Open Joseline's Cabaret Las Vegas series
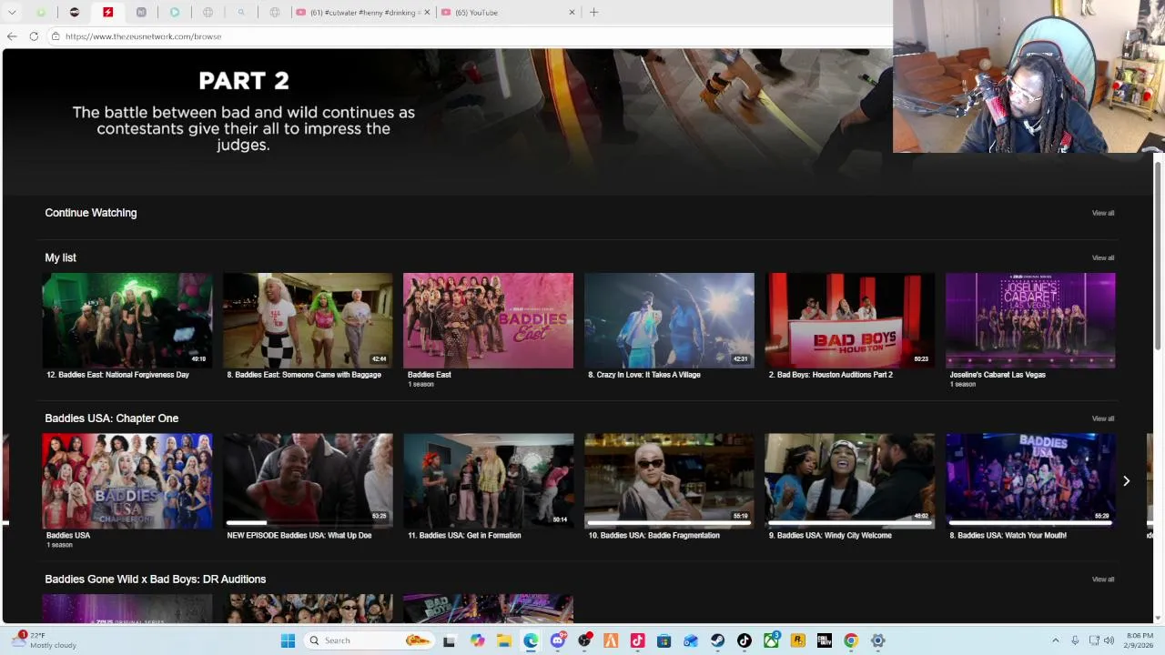1165x655 pixels. pos(1030,320)
